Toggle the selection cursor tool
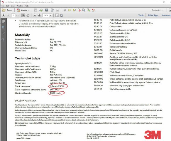Viewport: 171px width, 141px height. point(23,15)
